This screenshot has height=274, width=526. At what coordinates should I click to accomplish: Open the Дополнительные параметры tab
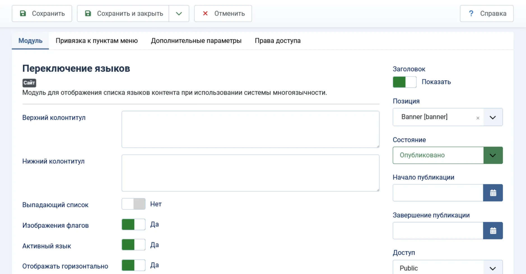point(196,41)
